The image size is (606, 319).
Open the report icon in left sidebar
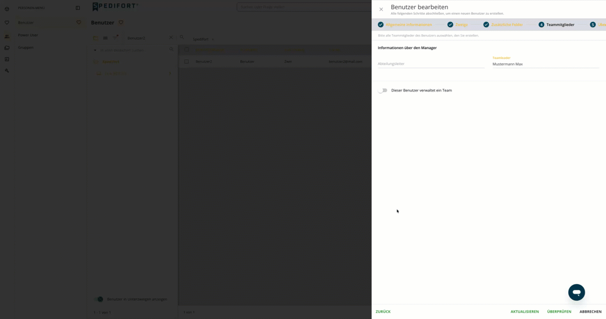pyautogui.click(x=7, y=60)
